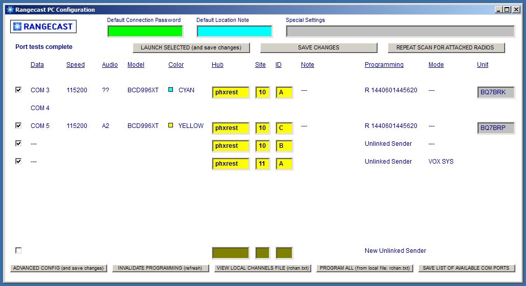The height and width of the screenshot is (286, 526).
Task: Open ADVANCED CONFIG (and save changes)
Action: click(58, 268)
